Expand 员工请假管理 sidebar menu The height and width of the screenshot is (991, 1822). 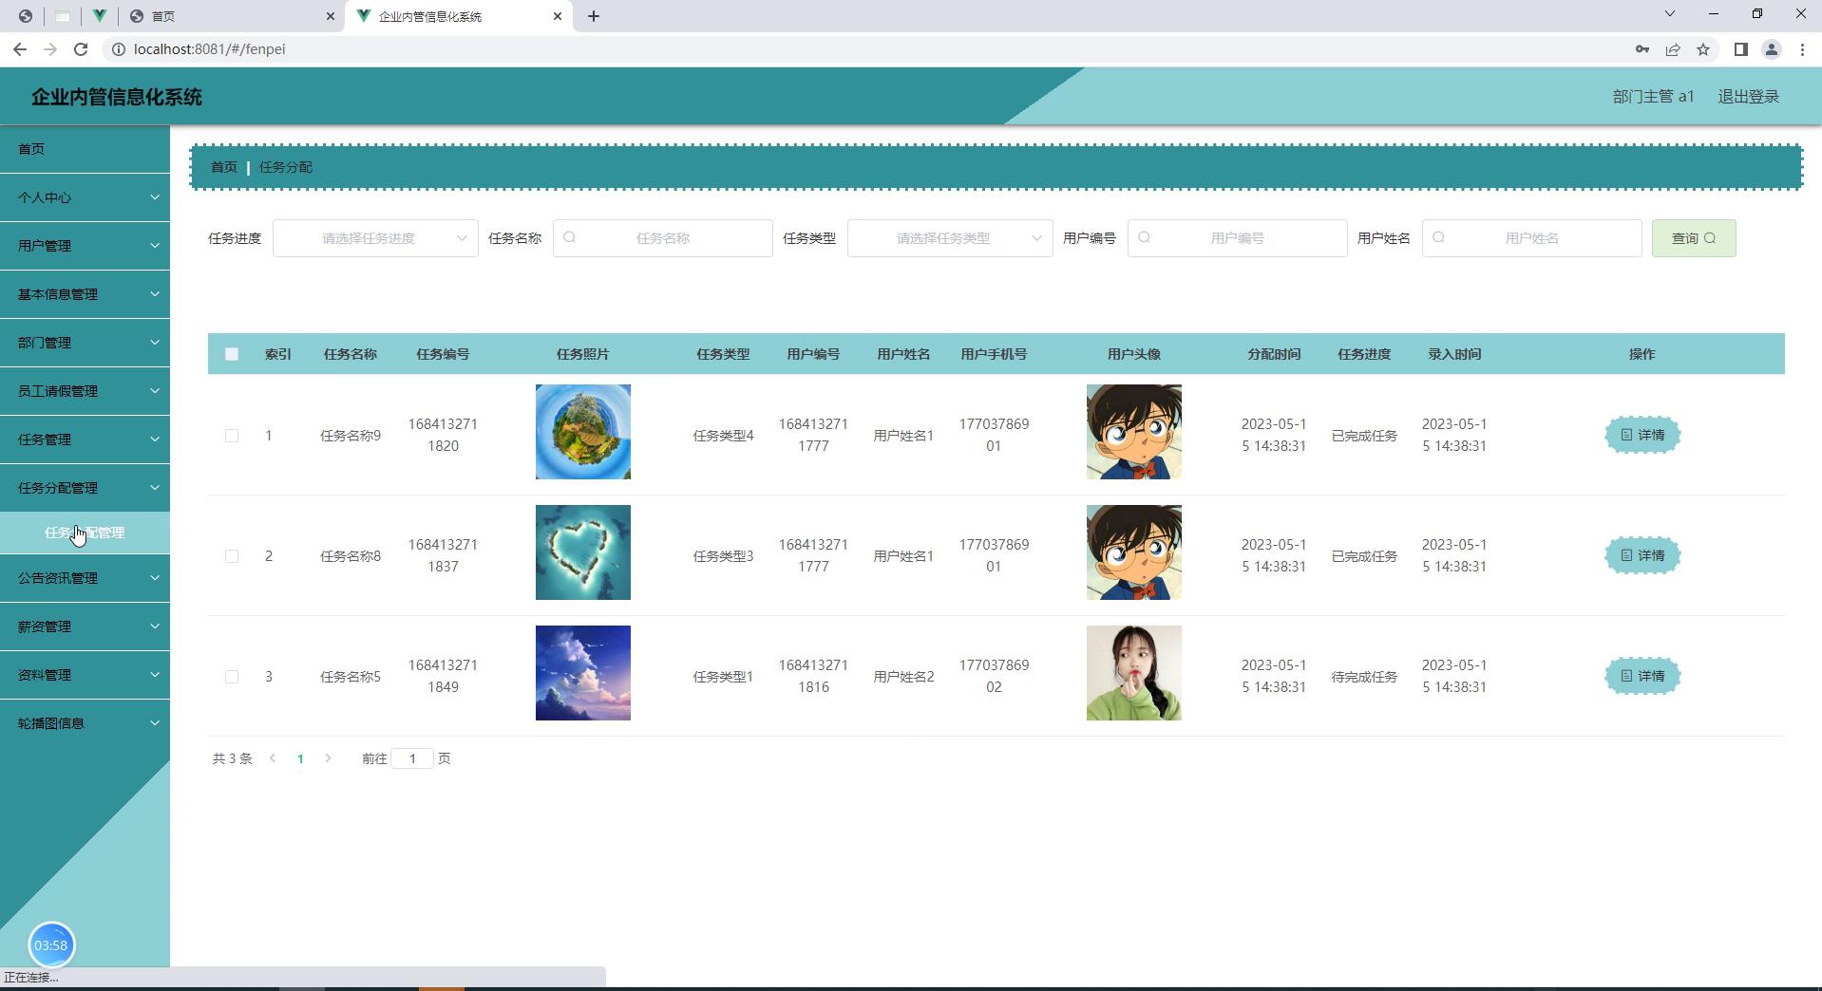[x=85, y=391]
